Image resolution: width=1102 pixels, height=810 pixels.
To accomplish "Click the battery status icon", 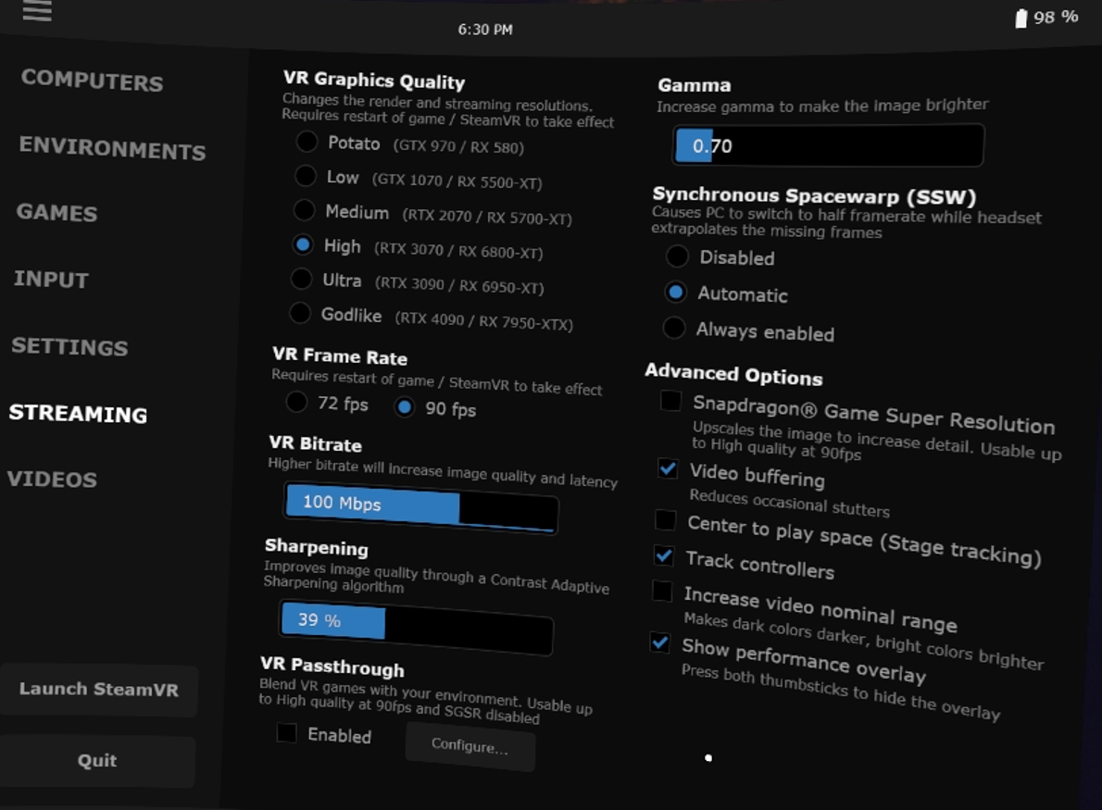I will tap(1021, 19).
